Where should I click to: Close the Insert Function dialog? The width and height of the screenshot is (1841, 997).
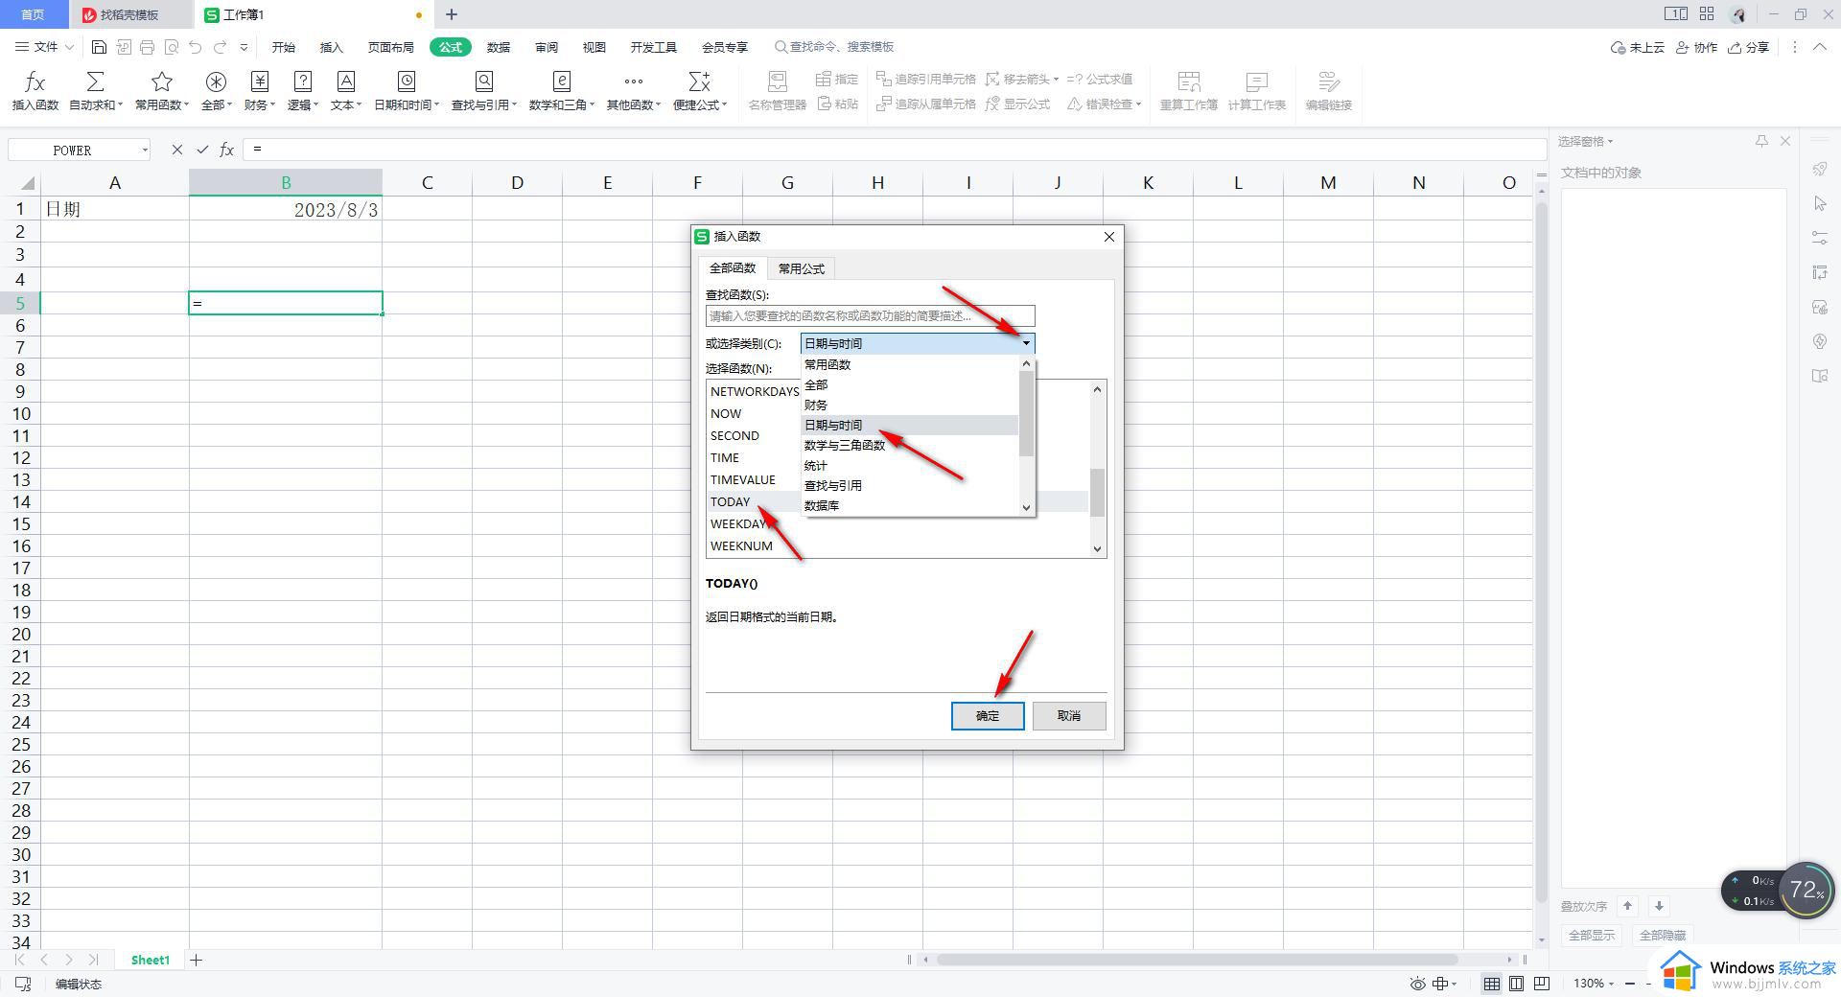pos(1109,237)
